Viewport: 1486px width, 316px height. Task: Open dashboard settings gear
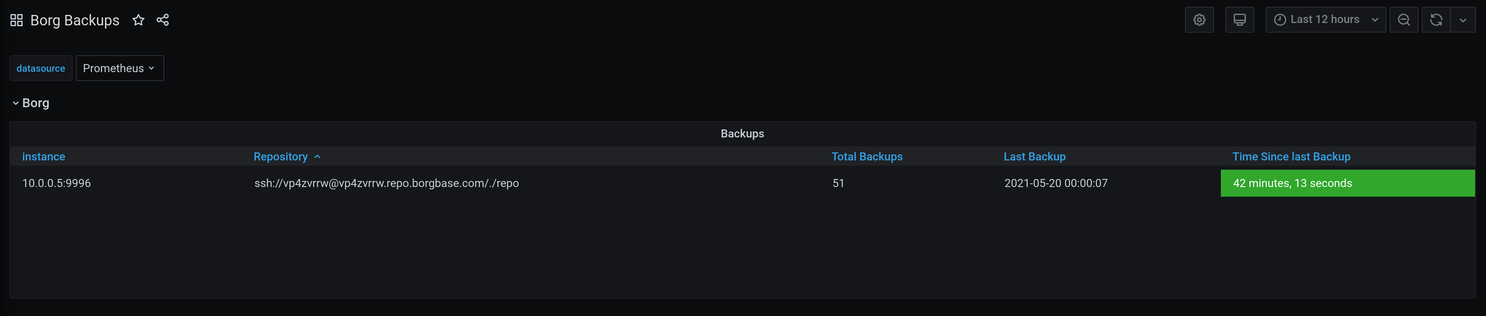1199,20
